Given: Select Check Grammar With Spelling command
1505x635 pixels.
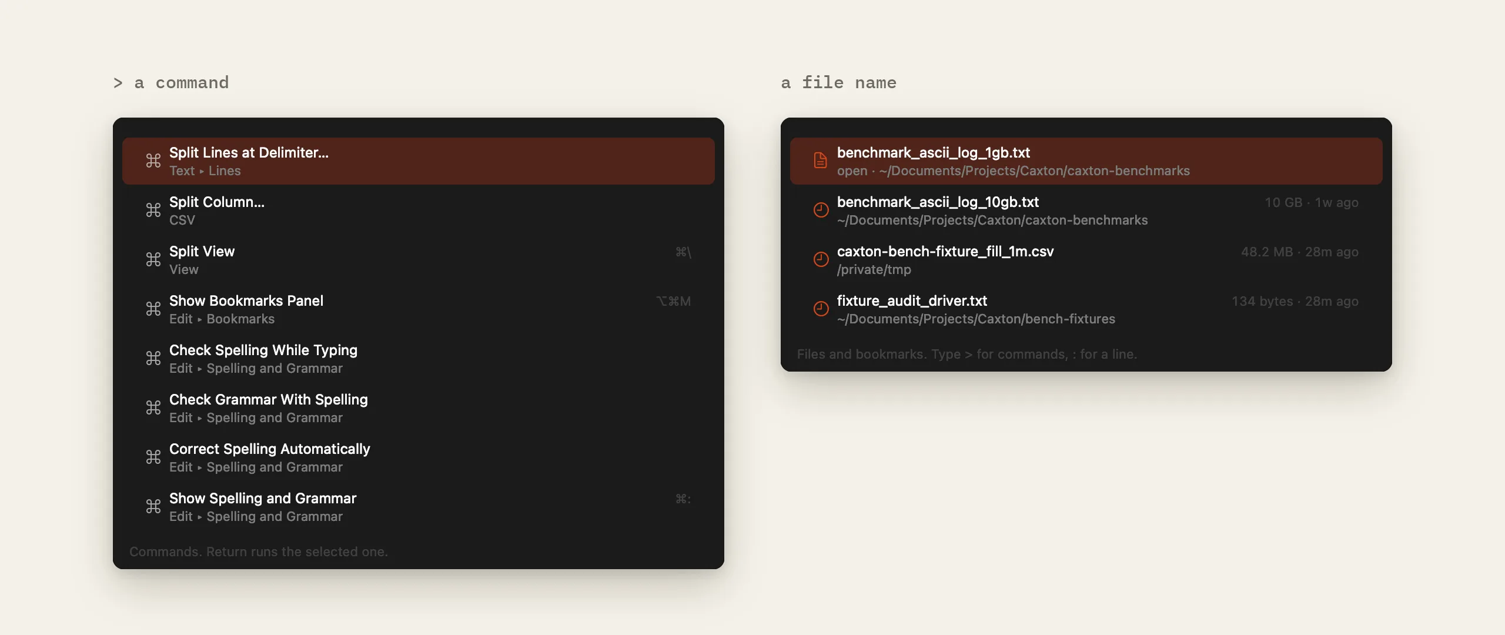Looking at the screenshot, I should tap(419, 408).
